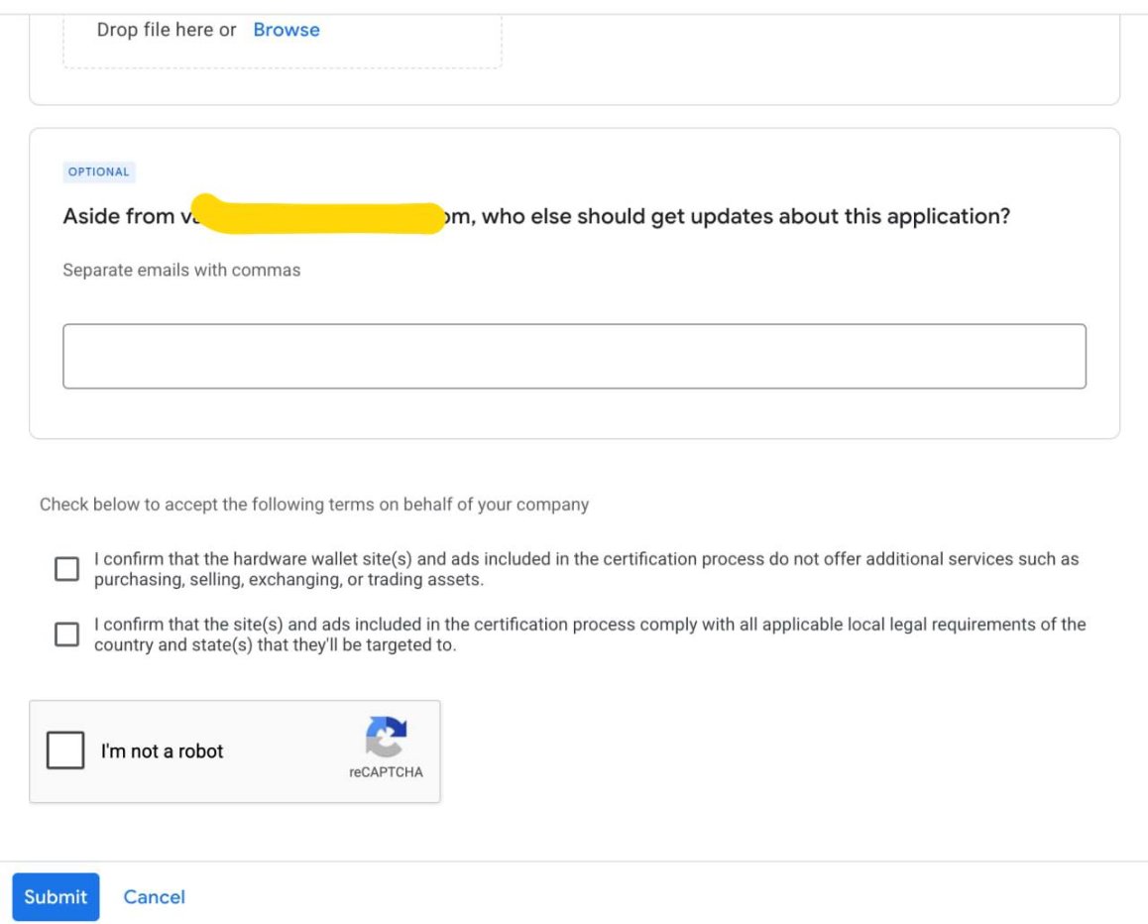1148x924 pixels.
Task: Click the local legal requirements statement text
Action: [590, 635]
